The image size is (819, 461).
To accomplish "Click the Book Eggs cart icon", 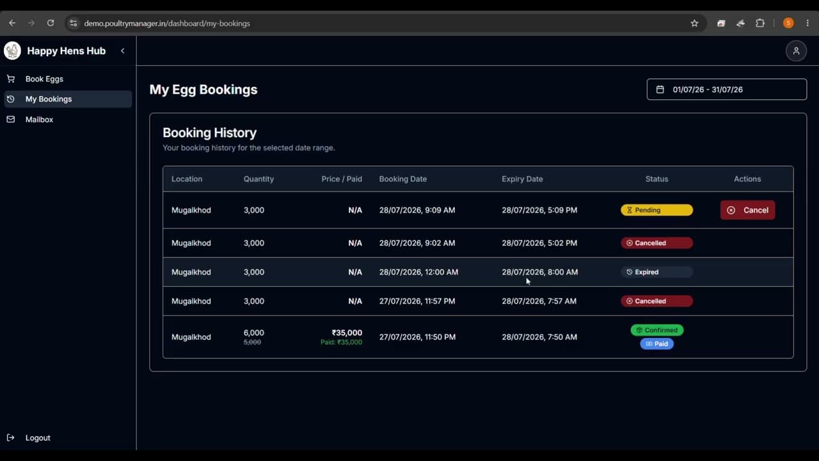I will point(11,79).
